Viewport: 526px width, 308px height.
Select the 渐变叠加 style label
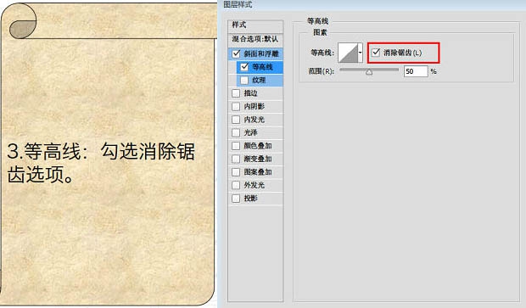pos(258,159)
